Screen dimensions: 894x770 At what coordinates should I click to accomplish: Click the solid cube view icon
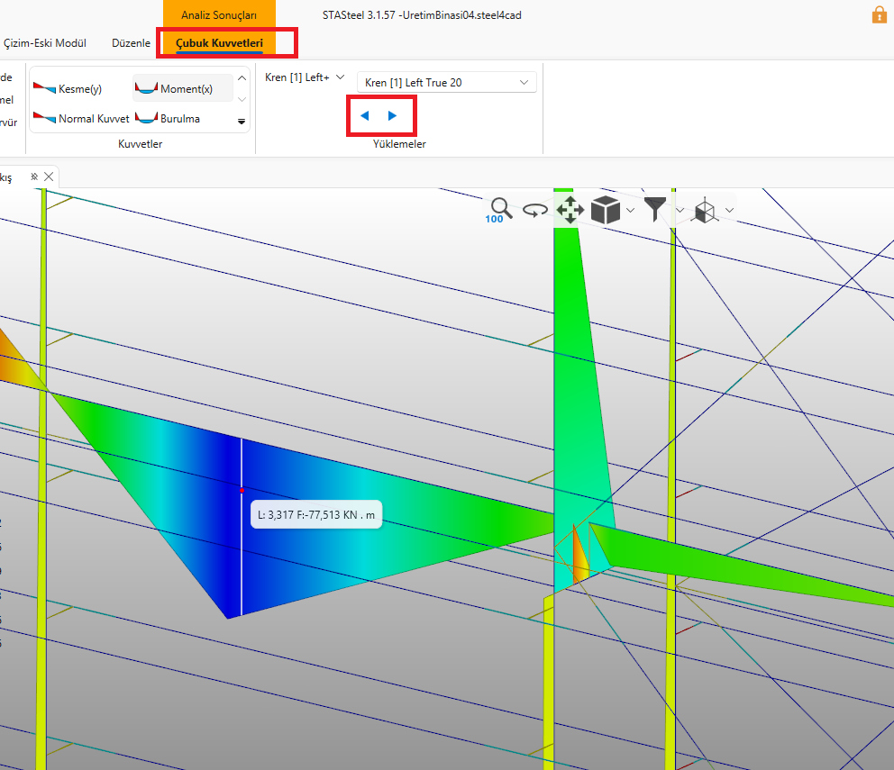click(x=606, y=210)
